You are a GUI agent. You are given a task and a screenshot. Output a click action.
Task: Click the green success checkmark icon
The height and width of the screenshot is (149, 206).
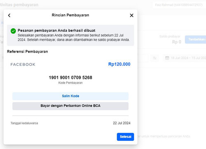coord(13,31)
